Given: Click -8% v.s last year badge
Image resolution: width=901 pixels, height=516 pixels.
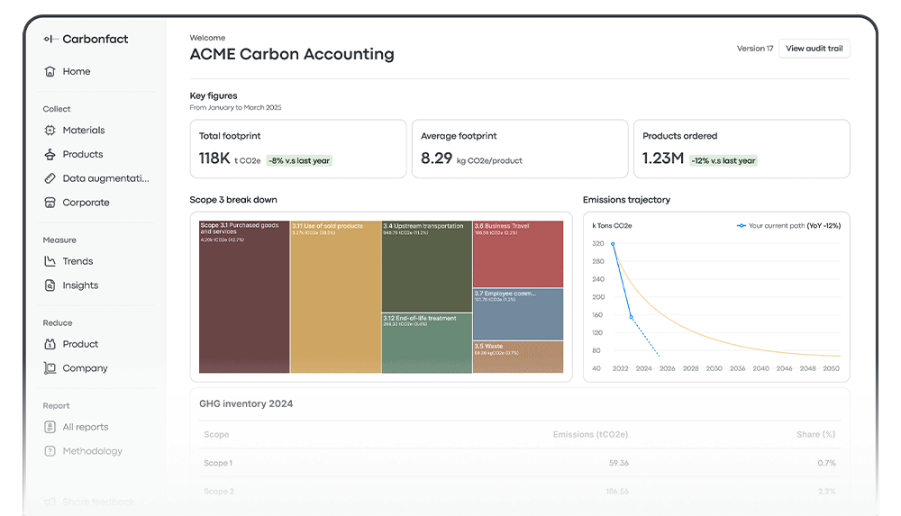Looking at the screenshot, I should pos(299,161).
